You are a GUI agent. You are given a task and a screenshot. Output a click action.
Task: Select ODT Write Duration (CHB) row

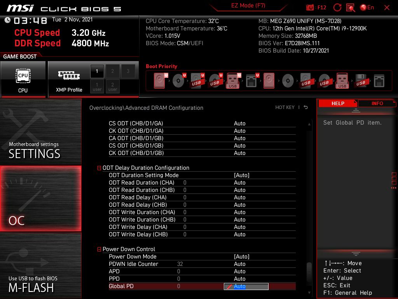[x=202, y=220]
